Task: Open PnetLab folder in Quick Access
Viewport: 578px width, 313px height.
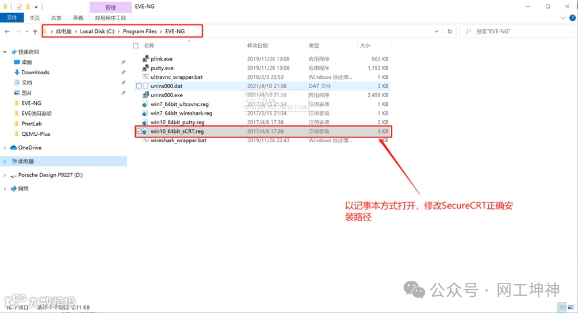Action: (x=32, y=124)
